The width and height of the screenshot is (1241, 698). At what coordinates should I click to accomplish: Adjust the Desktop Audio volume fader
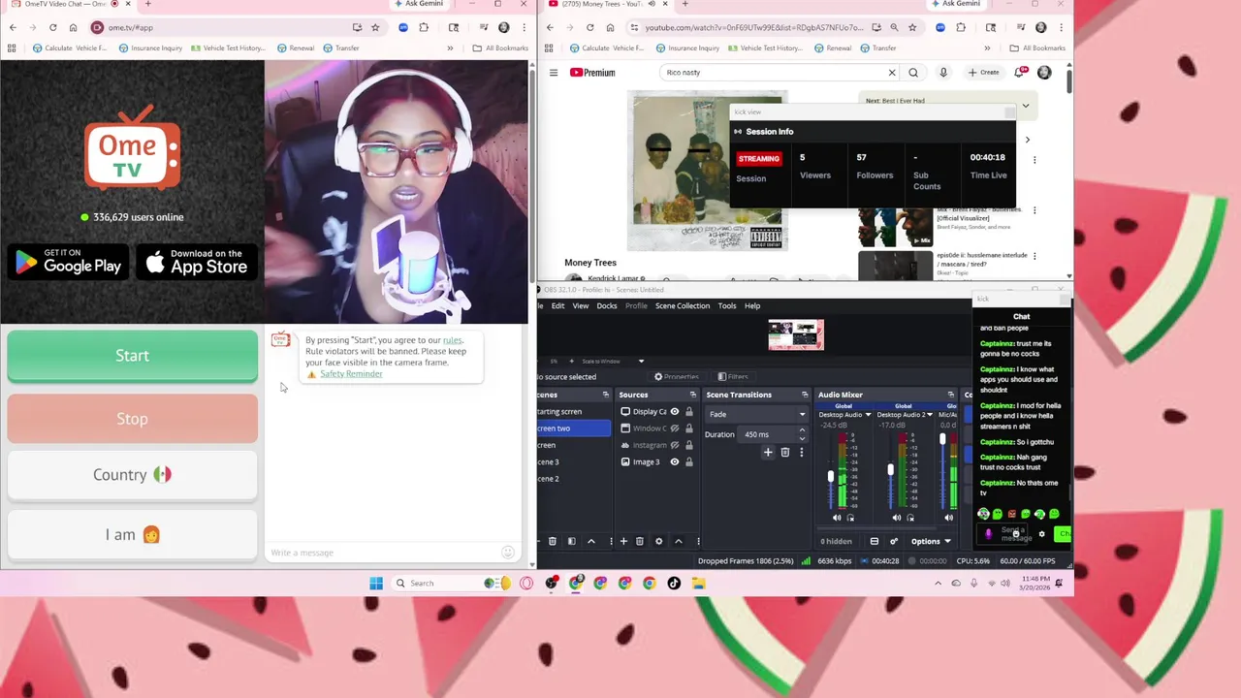pos(830,477)
